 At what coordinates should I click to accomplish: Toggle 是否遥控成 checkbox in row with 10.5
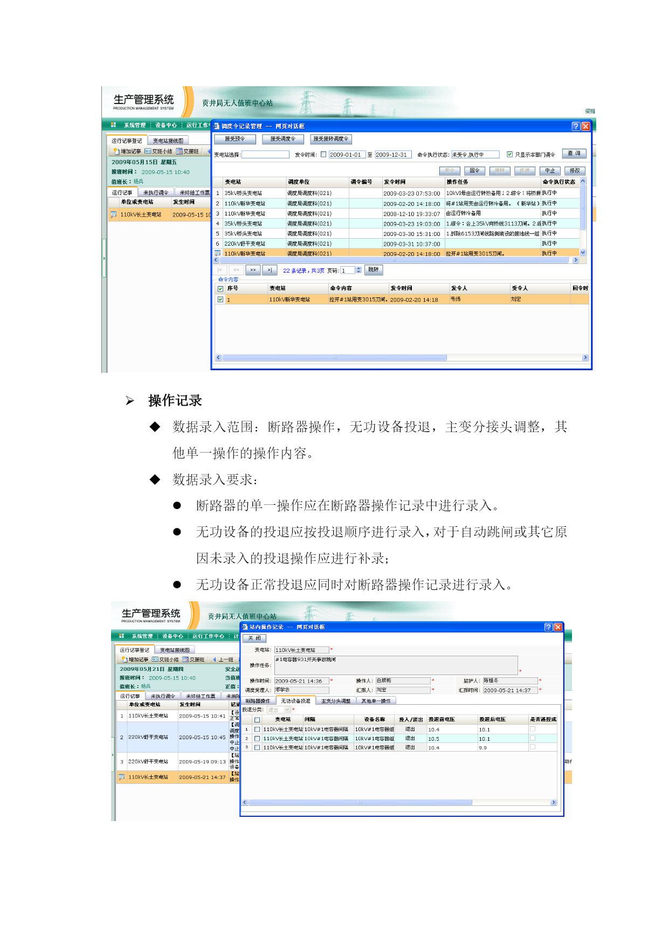tap(533, 738)
